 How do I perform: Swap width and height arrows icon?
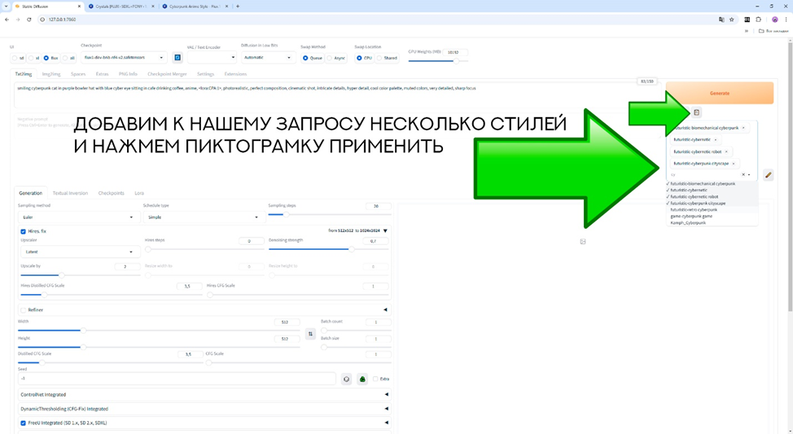pos(310,334)
